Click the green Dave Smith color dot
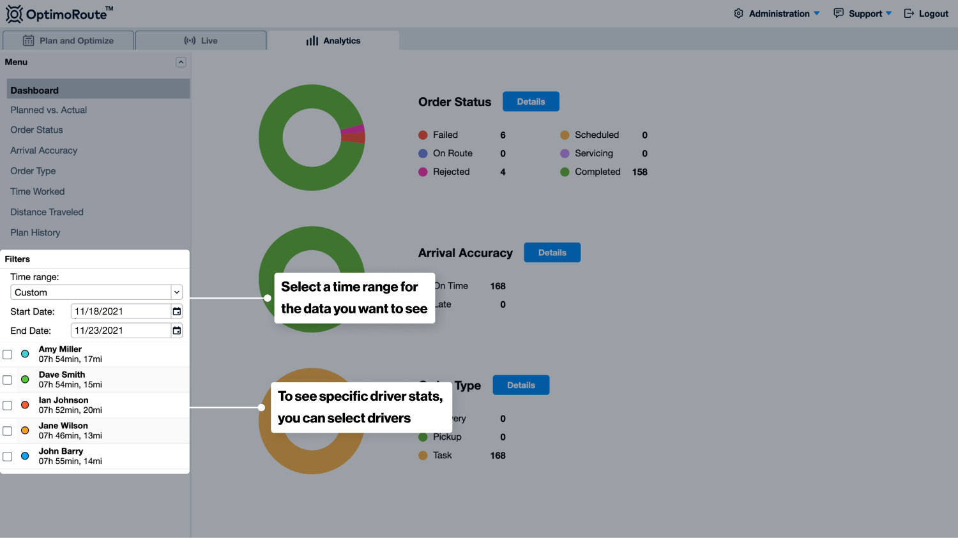 [x=25, y=380]
